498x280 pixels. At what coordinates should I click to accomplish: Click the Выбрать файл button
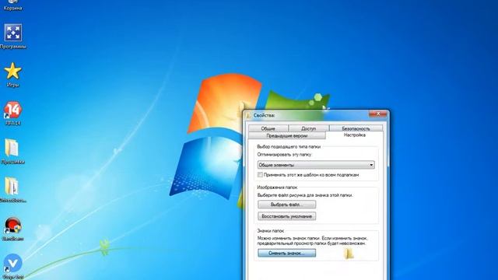point(287,205)
